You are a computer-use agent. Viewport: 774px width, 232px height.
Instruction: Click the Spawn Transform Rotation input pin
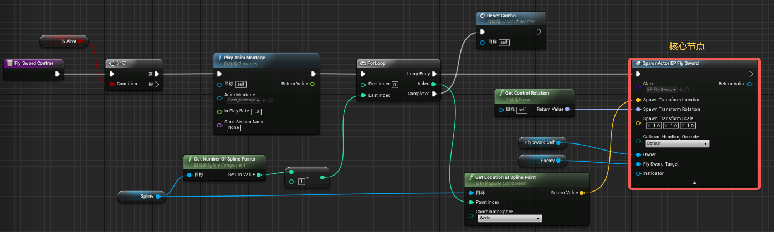[638, 109]
